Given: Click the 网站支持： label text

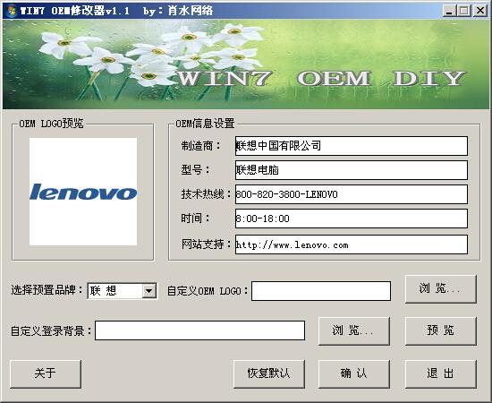Looking at the screenshot, I should pyautogui.click(x=207, y=244).
